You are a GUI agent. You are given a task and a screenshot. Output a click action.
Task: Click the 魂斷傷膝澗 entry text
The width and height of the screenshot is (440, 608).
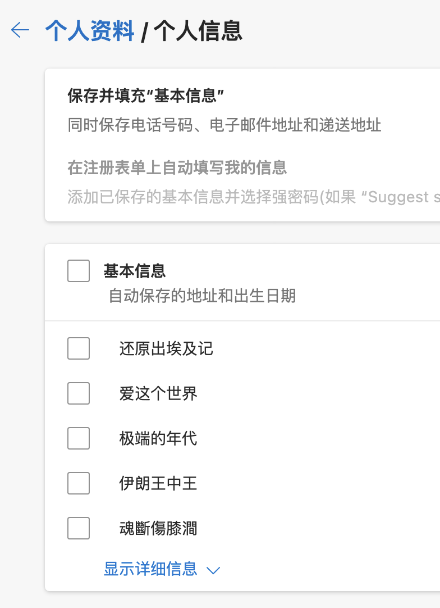158,529
